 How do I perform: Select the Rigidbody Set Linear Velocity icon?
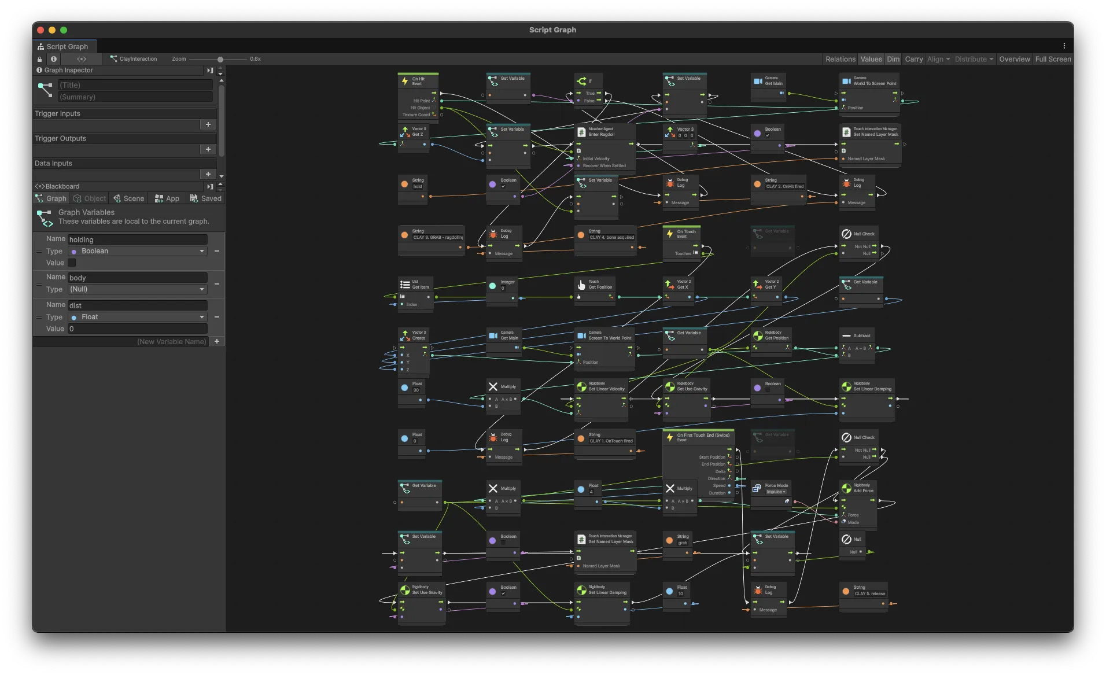(581, 386)
